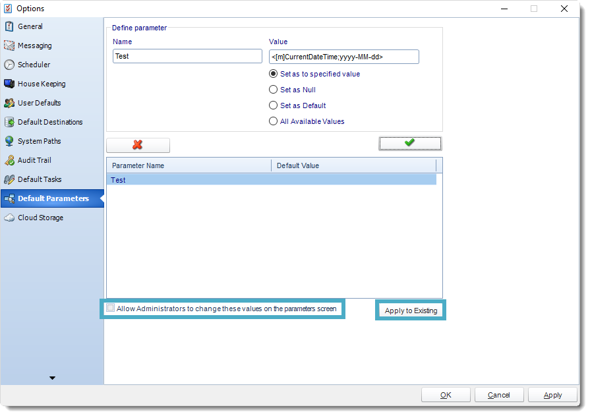Click the red X remove parameter button
590x416 pixels.
138,144
